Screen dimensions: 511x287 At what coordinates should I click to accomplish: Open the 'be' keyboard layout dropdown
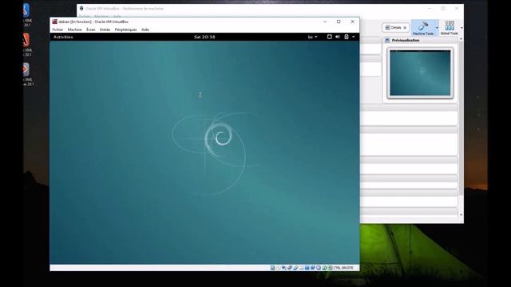tap(312, 37)
